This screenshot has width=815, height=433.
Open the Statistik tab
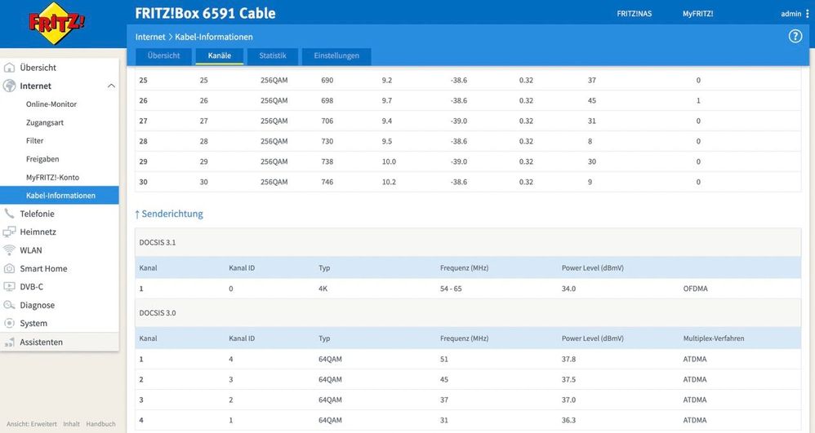point(273,55)
